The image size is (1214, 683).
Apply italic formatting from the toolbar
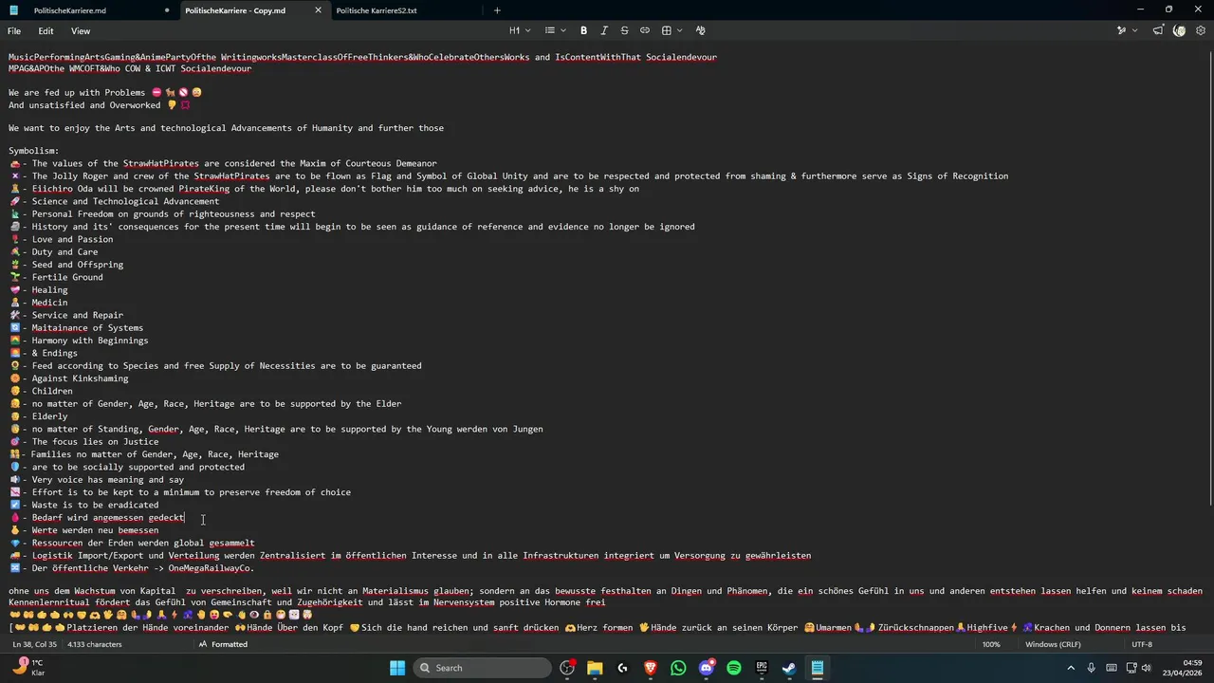pos(604,30)
